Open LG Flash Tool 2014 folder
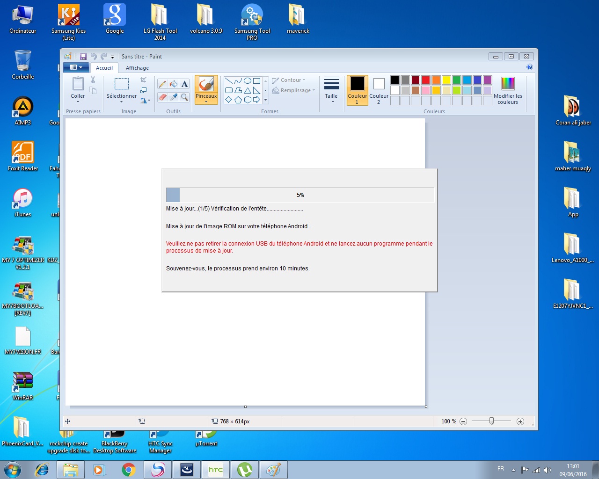 (160, 22)
